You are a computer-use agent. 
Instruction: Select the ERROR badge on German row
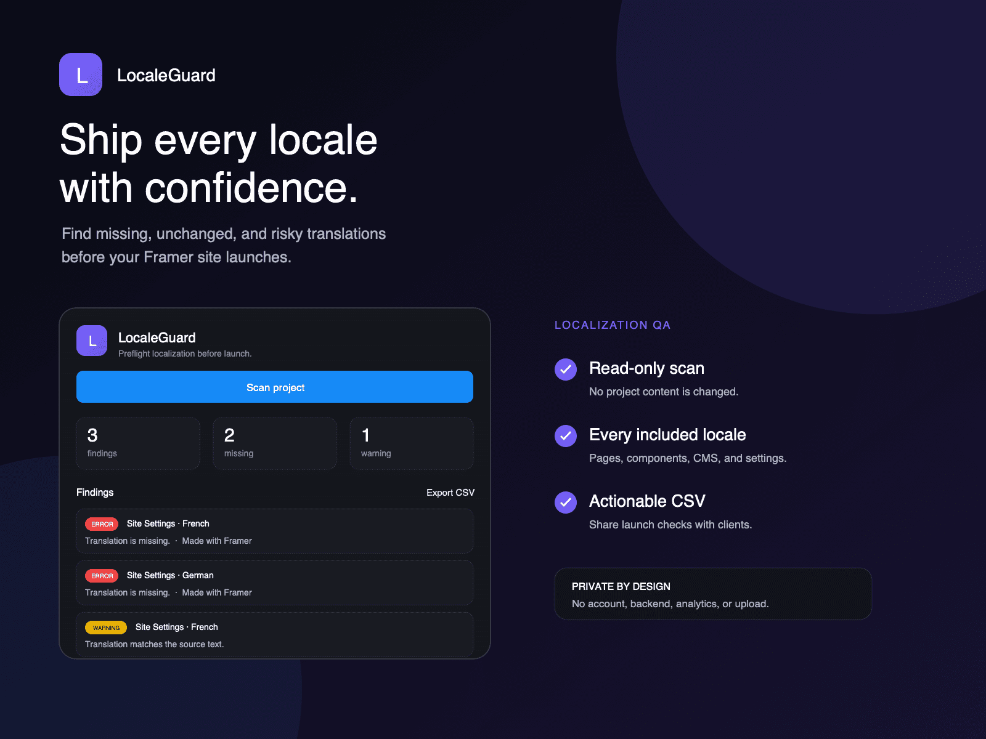(102, 576)
